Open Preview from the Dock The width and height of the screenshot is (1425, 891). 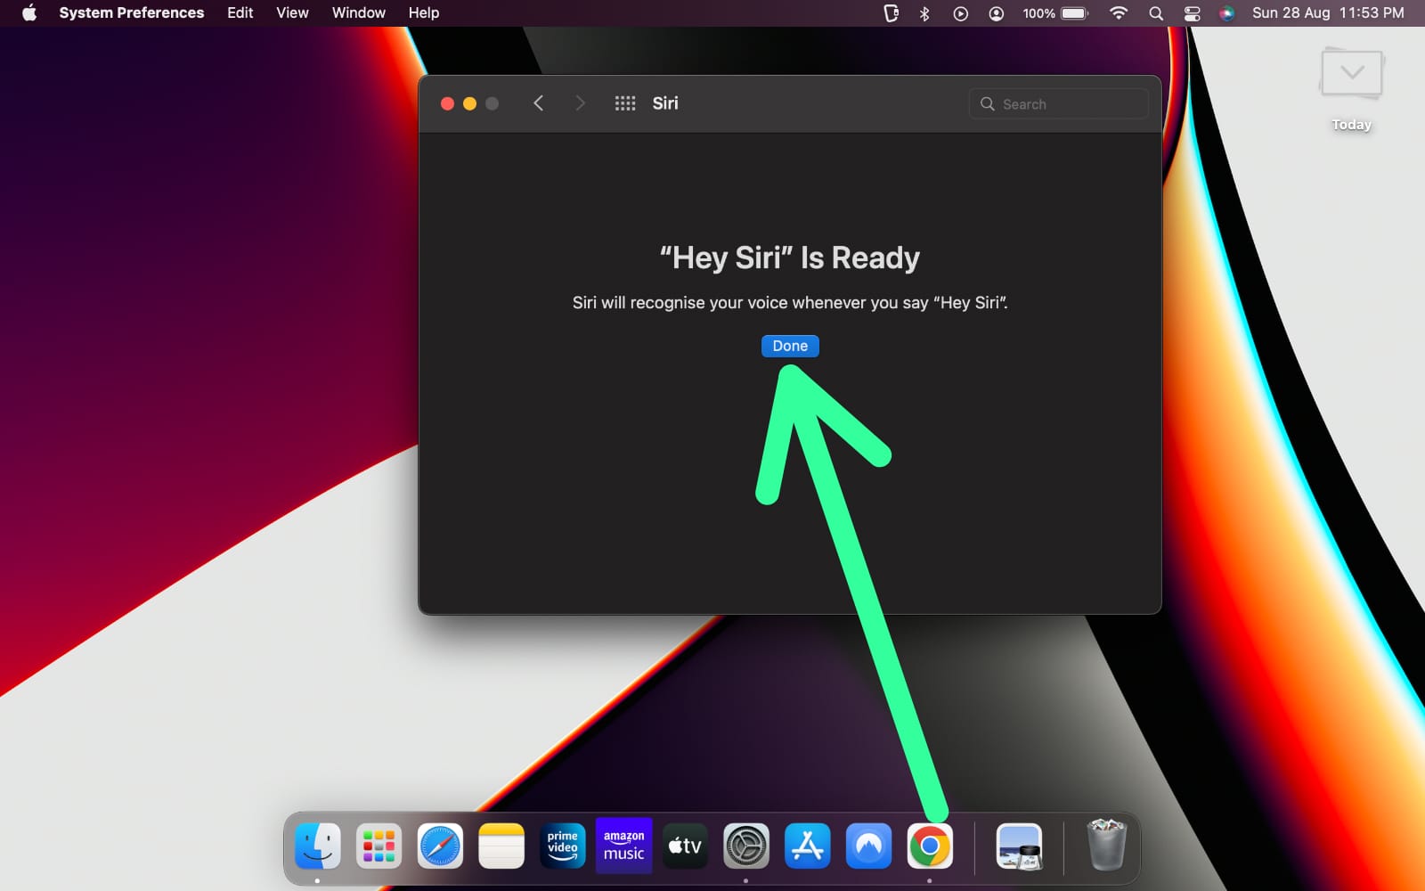click(1019, 846)
